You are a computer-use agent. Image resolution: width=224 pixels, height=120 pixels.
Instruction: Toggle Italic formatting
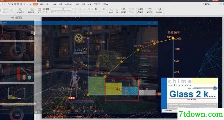55,12
